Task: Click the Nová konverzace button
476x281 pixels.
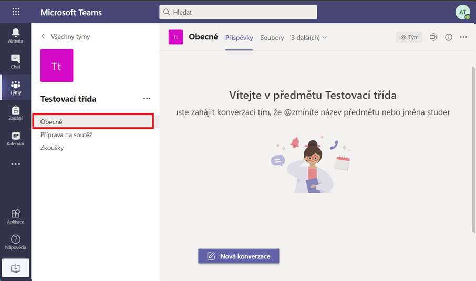Action: pyautogui.click(x=239, y=256)
